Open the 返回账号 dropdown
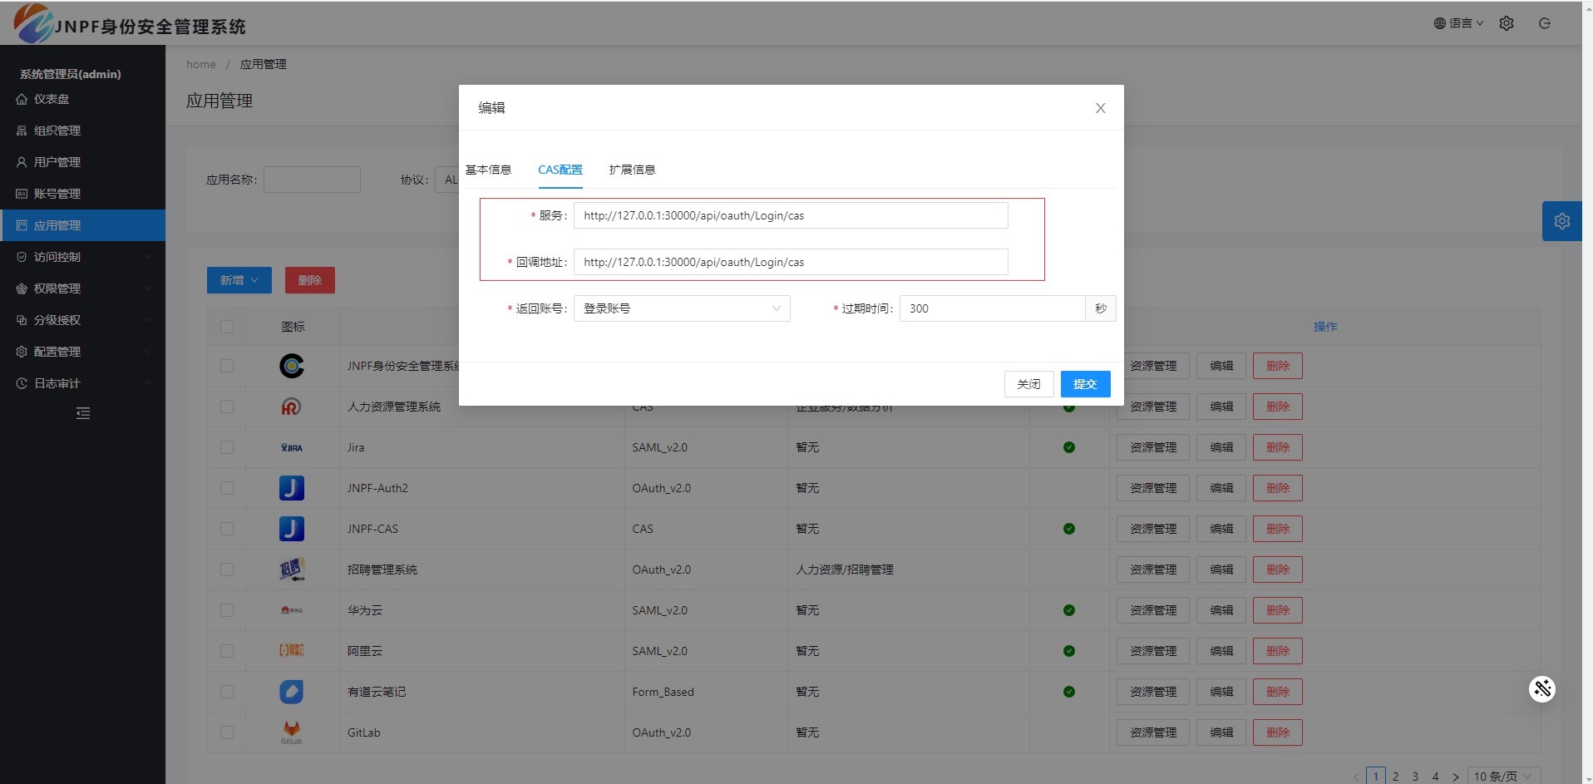This screenshot has height=784, width=1593. [681, 308]
